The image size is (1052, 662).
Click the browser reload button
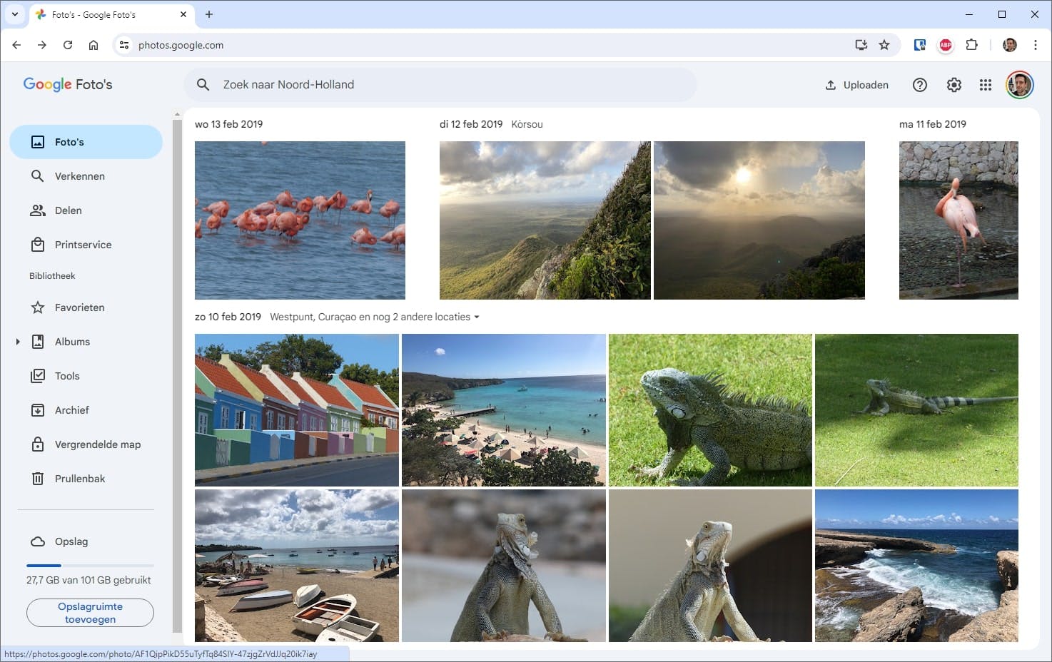[68, 45]
